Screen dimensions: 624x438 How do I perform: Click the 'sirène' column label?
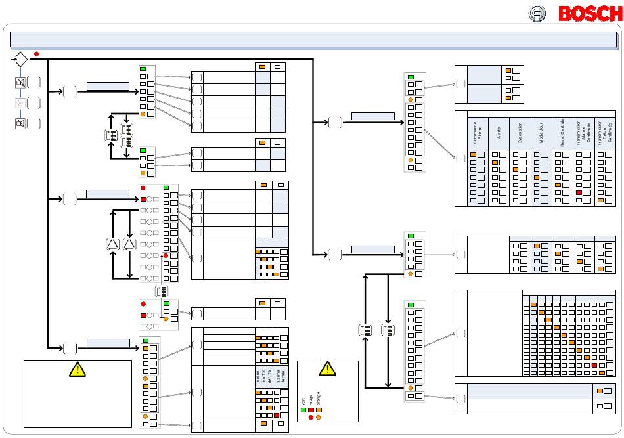tap(258, 376)
